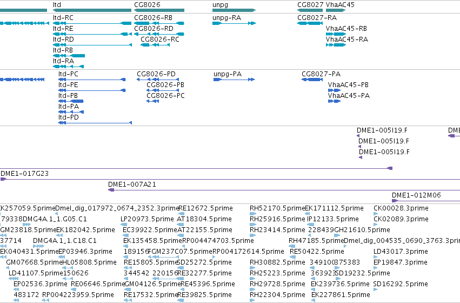Select the SD25272.5prime EST label
Screen dimensions: 460x303
204,262
